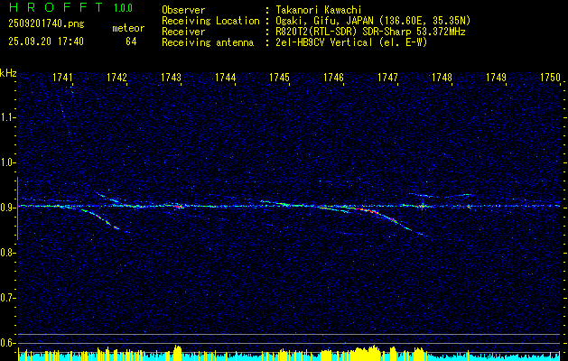
Task: Click time marker 1749
Action: pos(497,78)
